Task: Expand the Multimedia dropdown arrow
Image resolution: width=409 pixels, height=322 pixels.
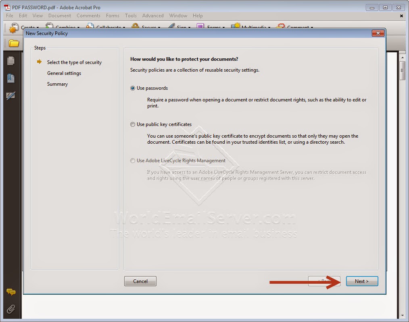Action: (x=269, y=27)
